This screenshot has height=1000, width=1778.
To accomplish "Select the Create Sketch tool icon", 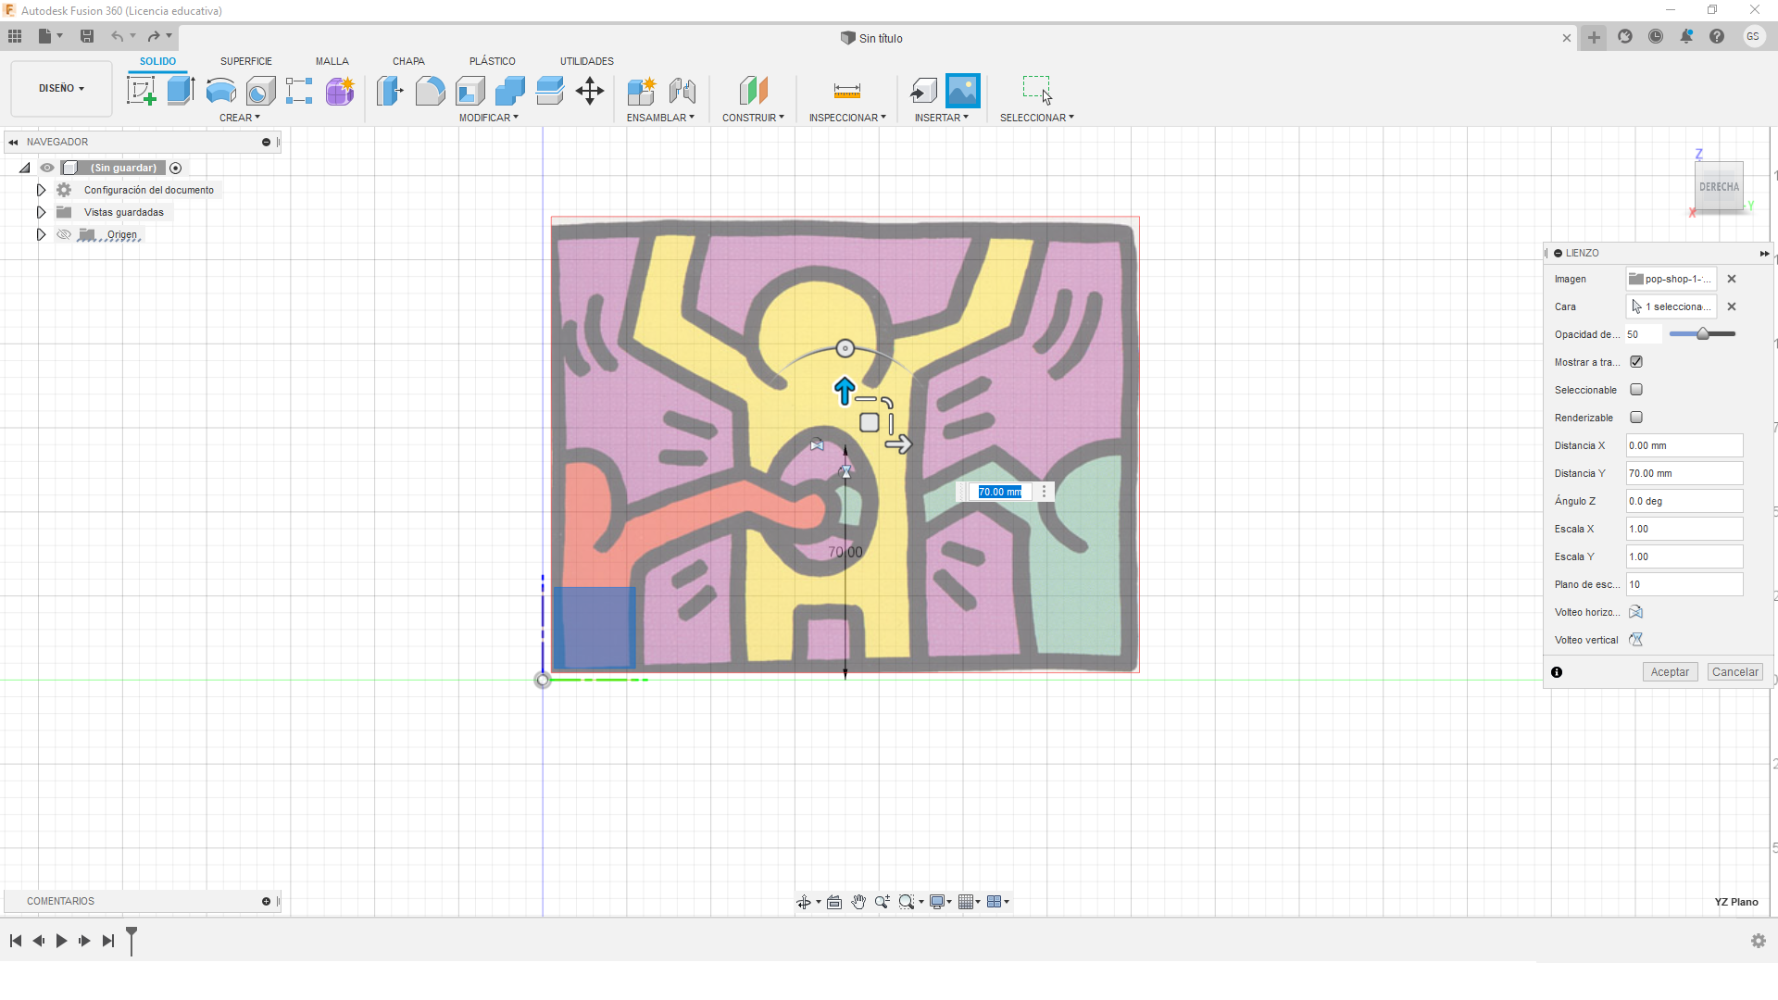I will point(141,91).
